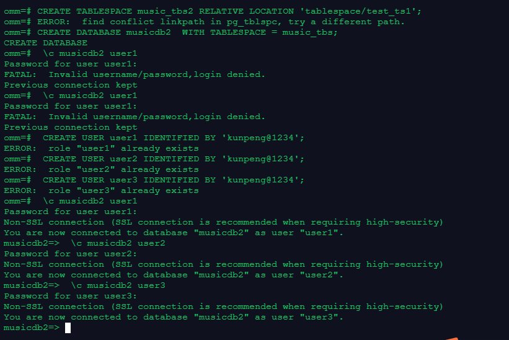Viewport: 509px width, 340px height.
Task: Click the CREATE USER user2 command line
Action: pyautogui.click(x=174, y=159)
